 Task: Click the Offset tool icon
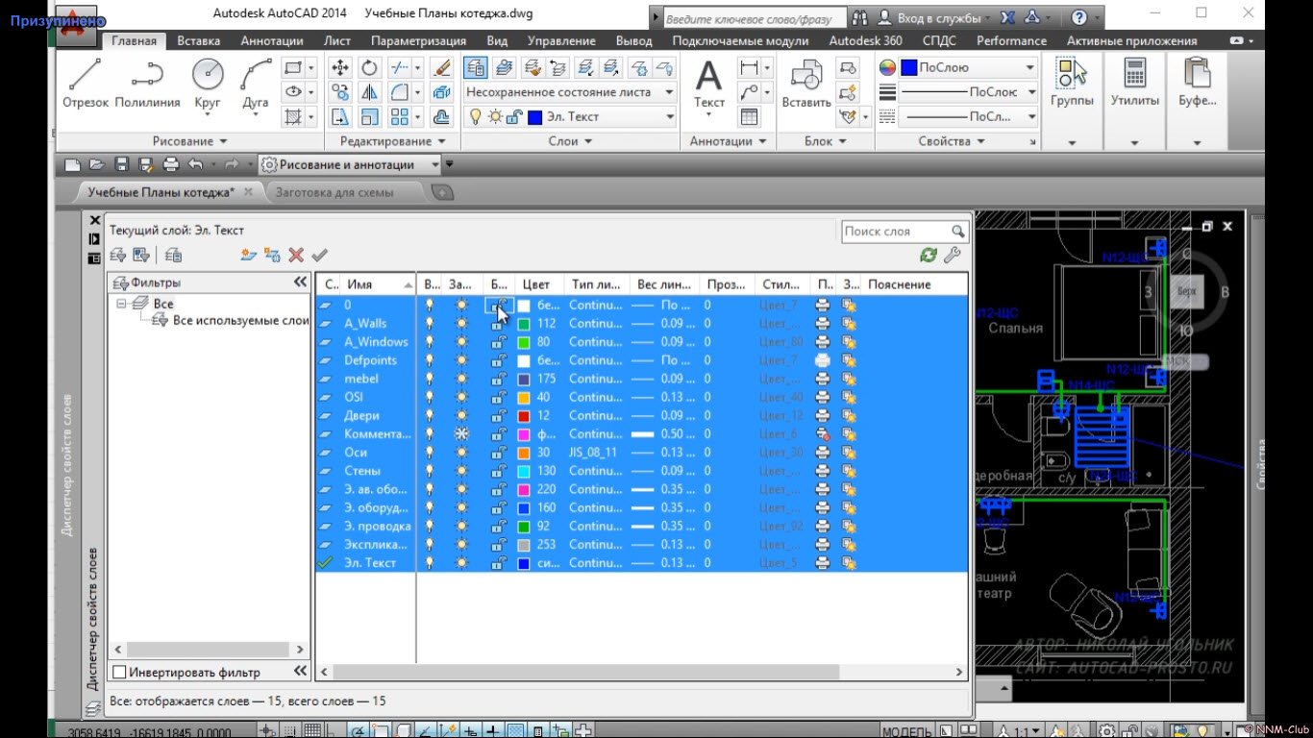(441, 116)
